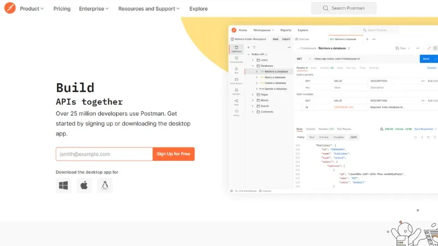The image size is (438, 246).
Task: Click the edit pencil icon beside Save
Action: click(429, 48)
